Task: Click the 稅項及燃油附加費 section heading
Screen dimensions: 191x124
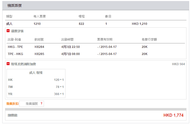Action: 25,64
